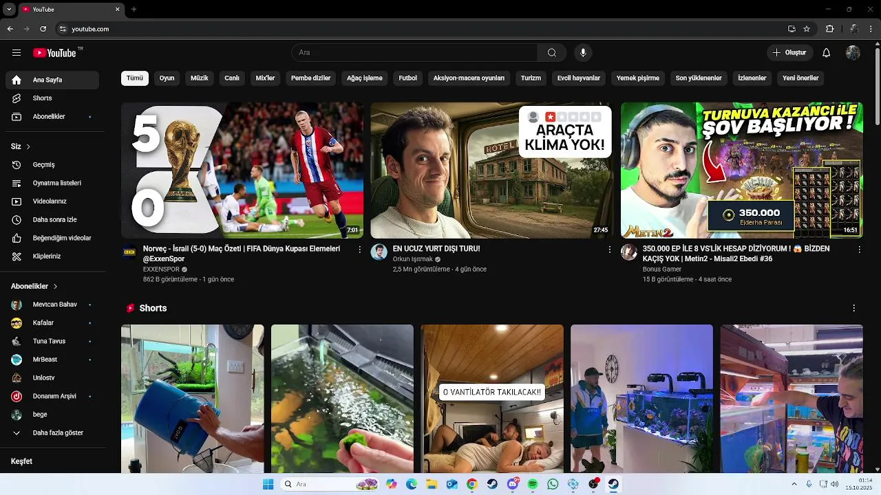The height and width of the screenshot is (495, 881).
Task: Open File Explorer from the taskbar
Action: click(432, 484)
